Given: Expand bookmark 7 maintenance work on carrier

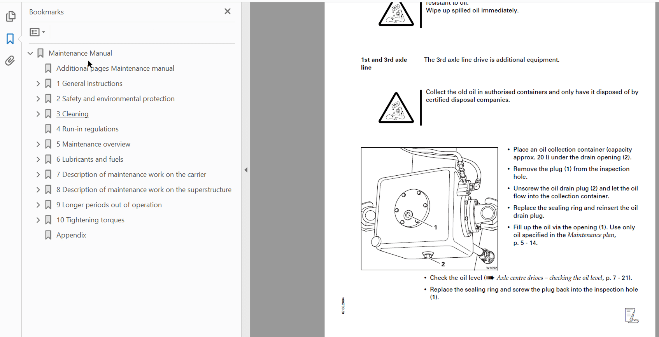Looking at the screenshot, I should click(38, 175).
